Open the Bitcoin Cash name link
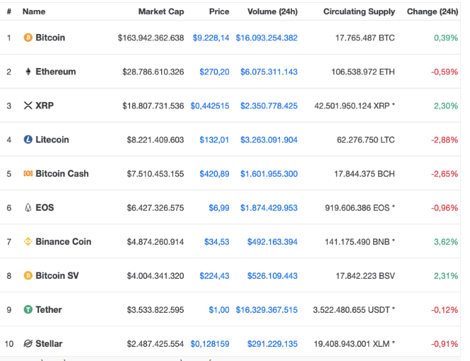 (62, 173)
